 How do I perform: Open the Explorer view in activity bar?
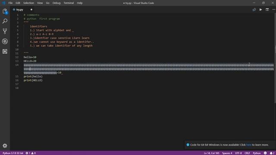point(5,12)
